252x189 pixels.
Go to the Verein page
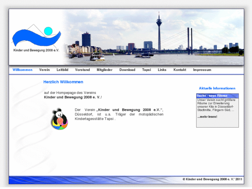[x=44, y=70]
